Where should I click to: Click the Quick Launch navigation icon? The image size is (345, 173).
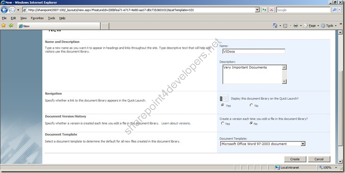224,98
